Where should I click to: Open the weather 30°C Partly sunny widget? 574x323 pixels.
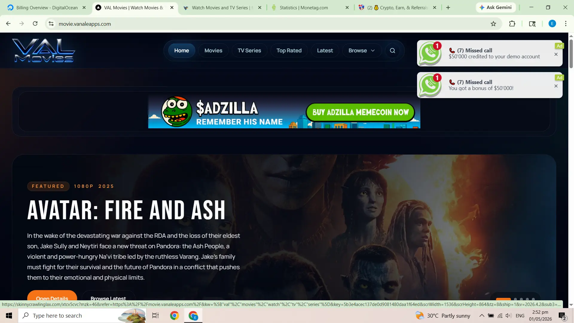pos(442,316)
